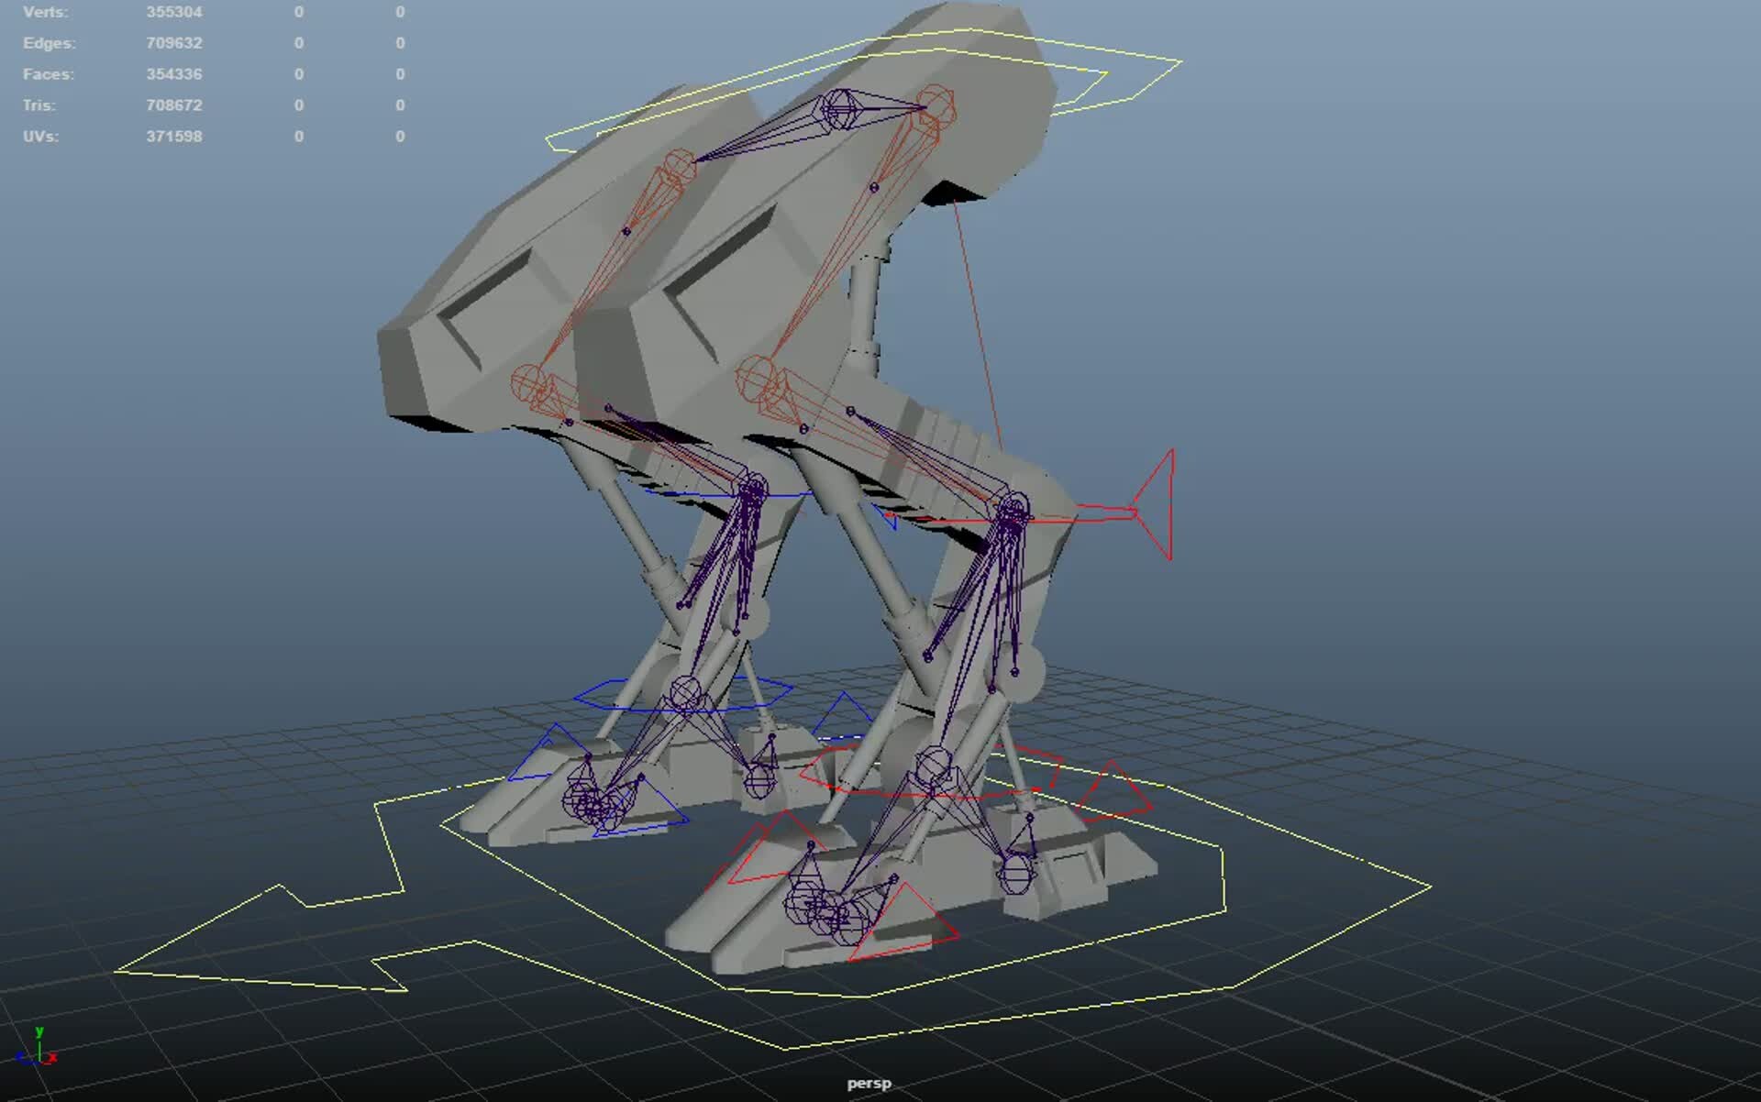The width and height of the screenshot is (1761, 1102).
Task: Click the Verts count in the heads-up display
Action: [173, 12]
